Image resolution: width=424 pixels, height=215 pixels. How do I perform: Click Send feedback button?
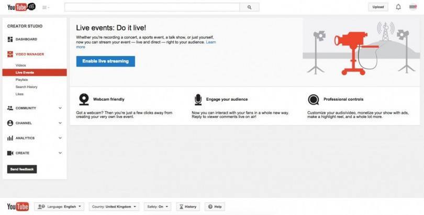22,169
